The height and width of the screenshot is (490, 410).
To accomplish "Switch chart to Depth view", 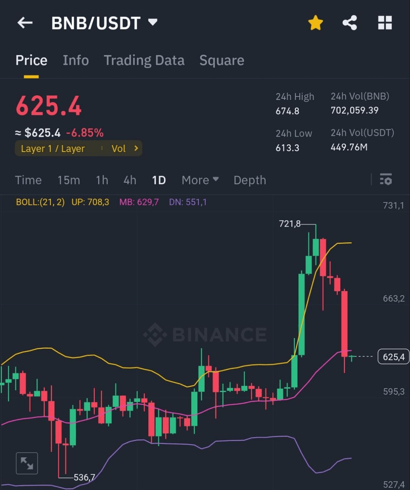I will coord(250,180).
